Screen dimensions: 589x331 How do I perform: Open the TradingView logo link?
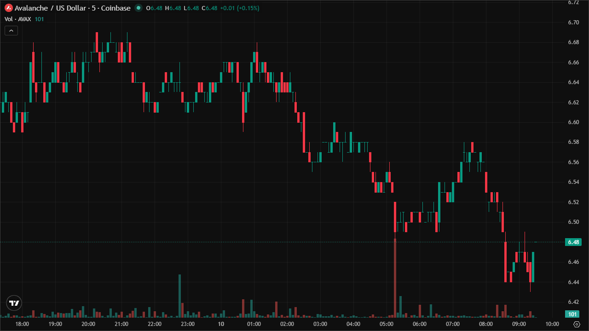click(14, 303)
